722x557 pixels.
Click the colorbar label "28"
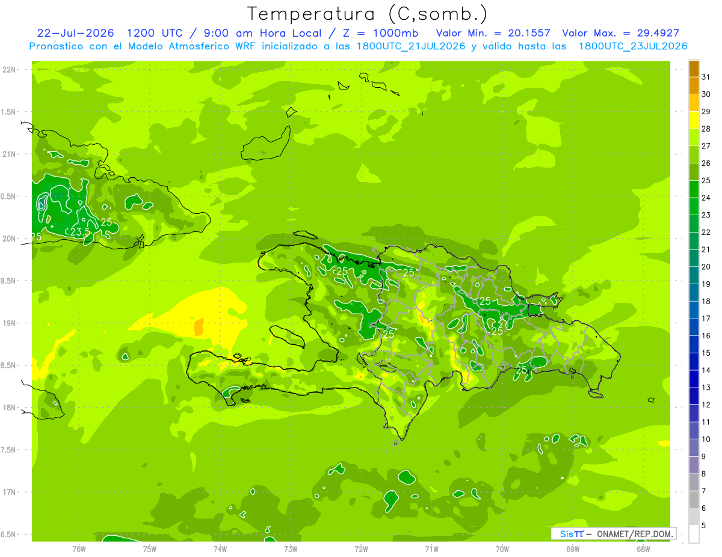coord(706,129)
